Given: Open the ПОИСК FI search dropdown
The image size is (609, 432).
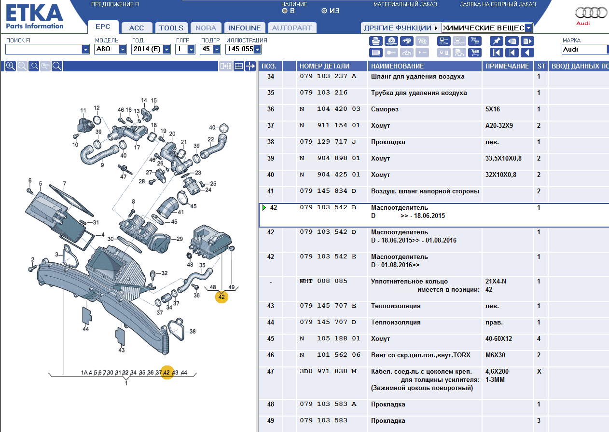Looking at the screenshot, I should pos(85,49).
